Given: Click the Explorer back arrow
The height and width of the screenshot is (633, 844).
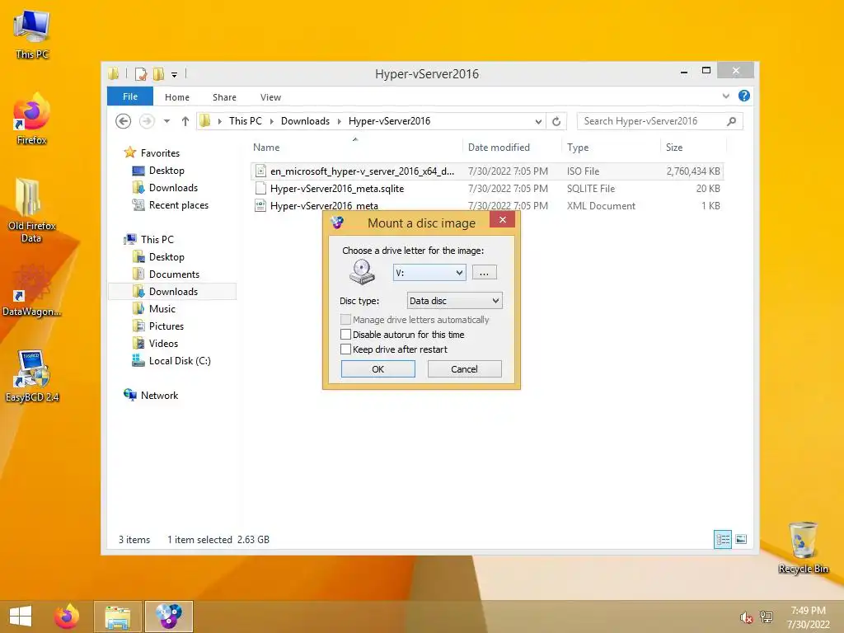Looking at the screenshot, I should pos(124,121).
